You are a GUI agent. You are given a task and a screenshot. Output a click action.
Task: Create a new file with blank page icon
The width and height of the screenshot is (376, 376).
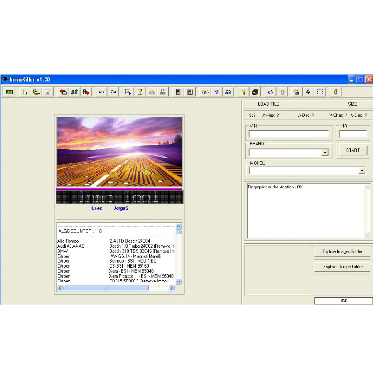coord(24,92)
